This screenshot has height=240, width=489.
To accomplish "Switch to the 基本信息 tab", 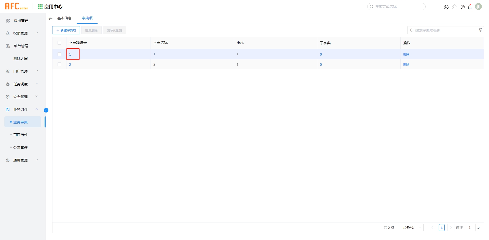I will pyautogui.click(x=64, y=18).
